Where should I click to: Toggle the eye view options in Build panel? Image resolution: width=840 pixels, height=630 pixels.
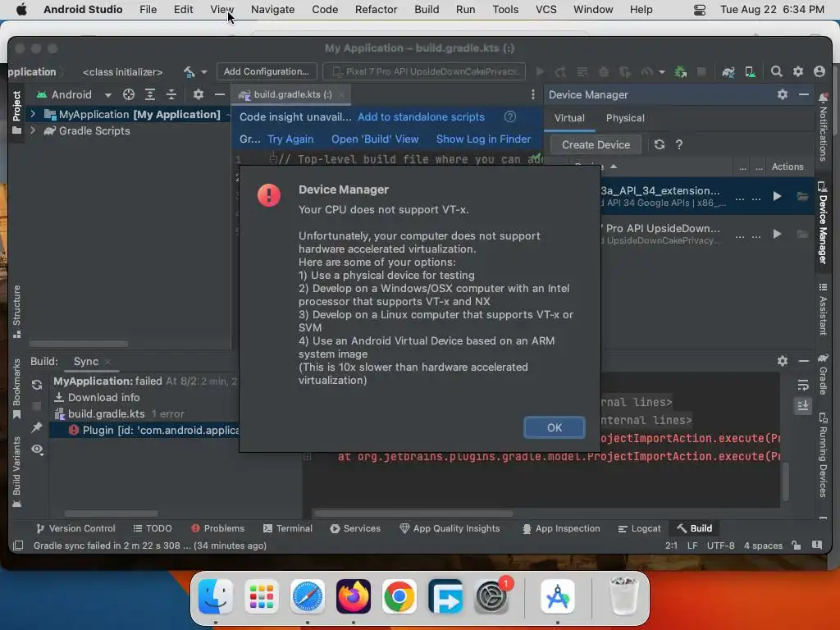(x=37, y=449)
